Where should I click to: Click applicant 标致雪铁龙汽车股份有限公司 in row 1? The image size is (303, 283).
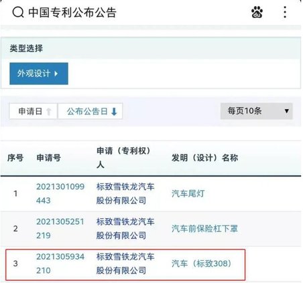click(125, 193)
